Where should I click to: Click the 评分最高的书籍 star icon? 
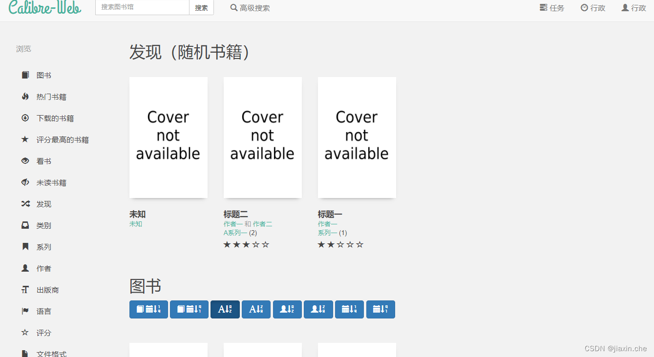[25, 139]
